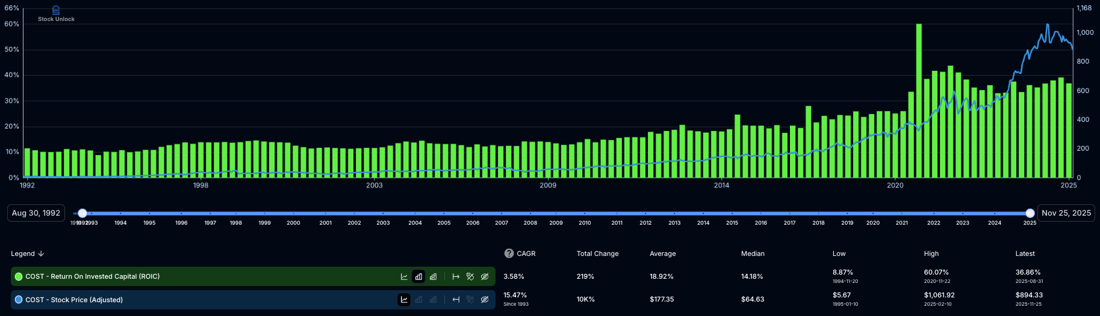Click stock price high $1,061.92
This screenshot has height=316, width=1100.
939,295
